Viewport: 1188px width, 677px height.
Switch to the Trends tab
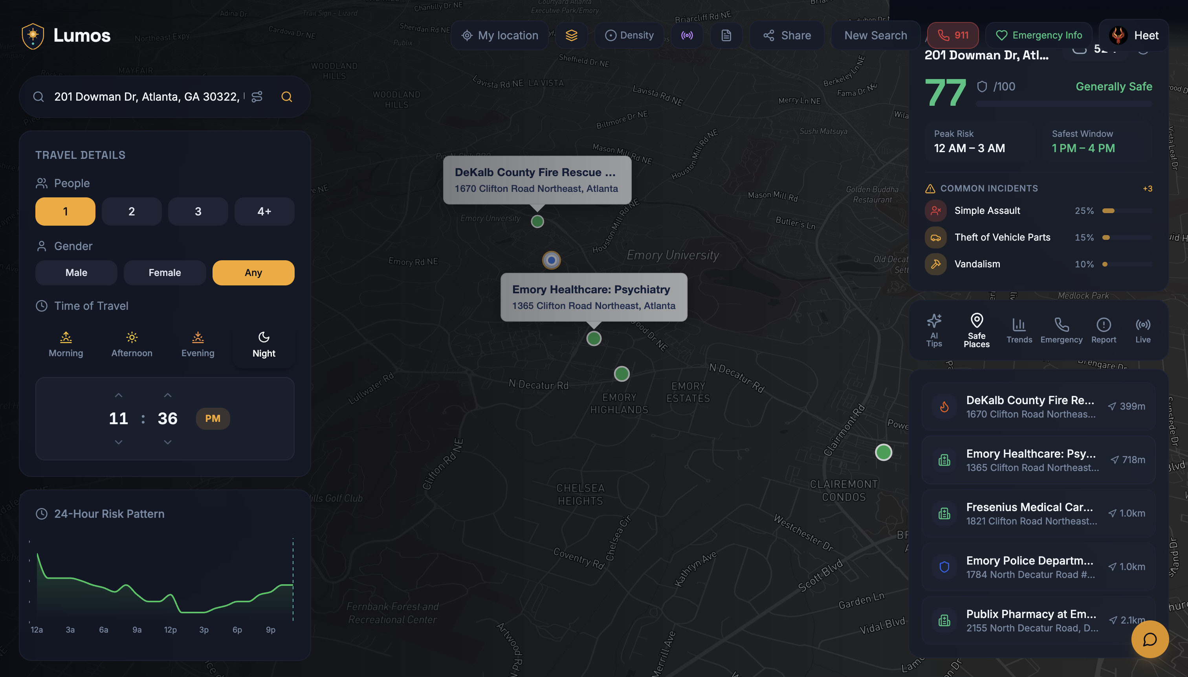tap(1019, 330)
